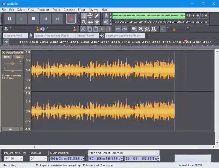The width and height of the screenshot is (219, 168).
Task: Open the Analyze menu
Action: coord(93,10)
